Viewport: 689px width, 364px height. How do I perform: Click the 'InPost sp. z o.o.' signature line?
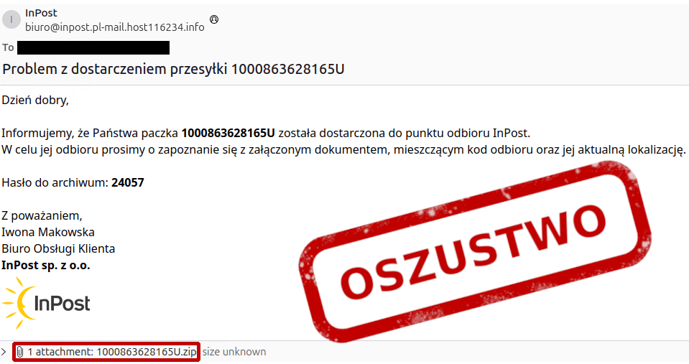click(46, 265)
